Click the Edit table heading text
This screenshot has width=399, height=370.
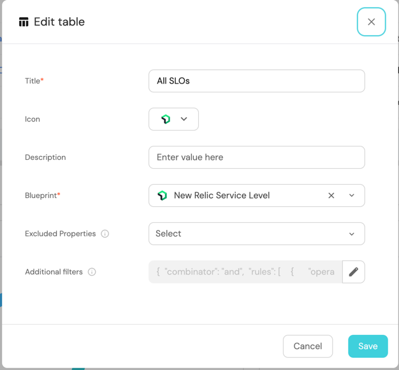pyautogui.click(x=59, y=22)
